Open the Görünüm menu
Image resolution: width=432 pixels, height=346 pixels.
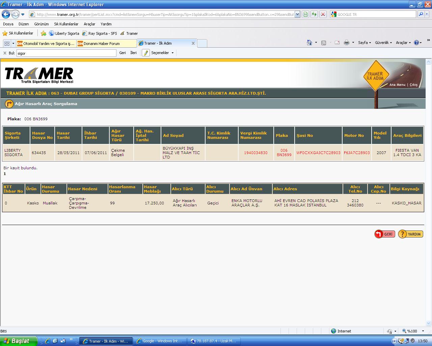(x=42, y=24)
